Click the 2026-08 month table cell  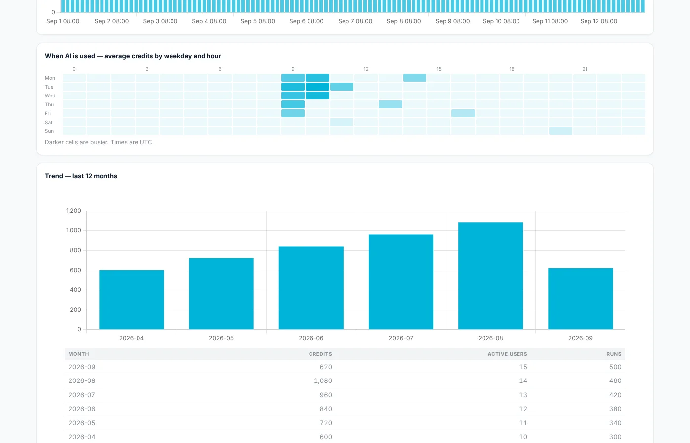point(82,381)
